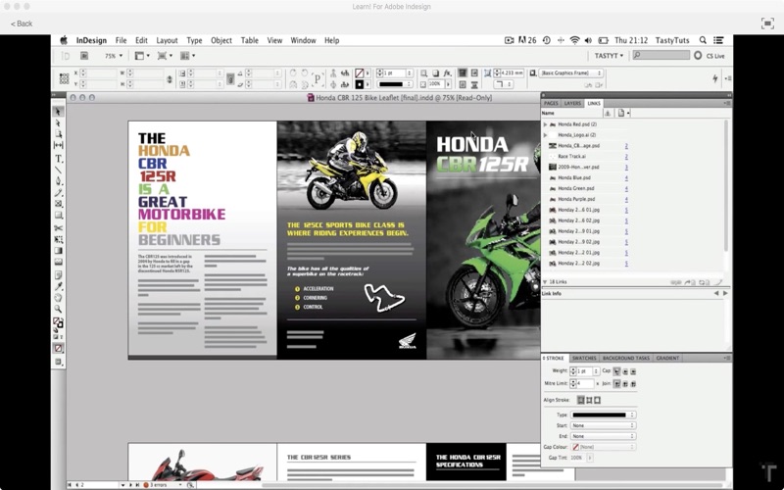Image resolution: width=784 pixels, height=490 pixels.
Task: Open the stroke End dropdown
Action: click(x=604, y=436)
